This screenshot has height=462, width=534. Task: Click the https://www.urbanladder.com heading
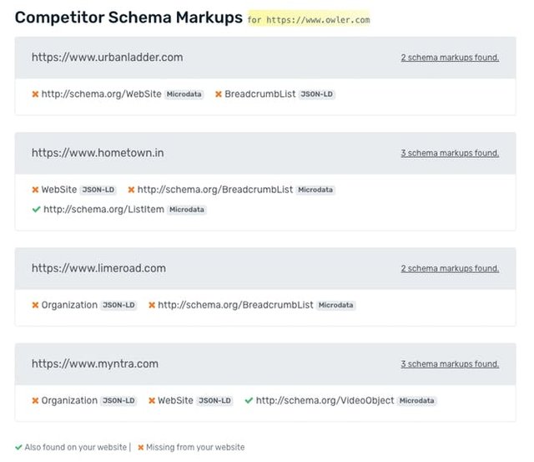click(x=108, y=58)
